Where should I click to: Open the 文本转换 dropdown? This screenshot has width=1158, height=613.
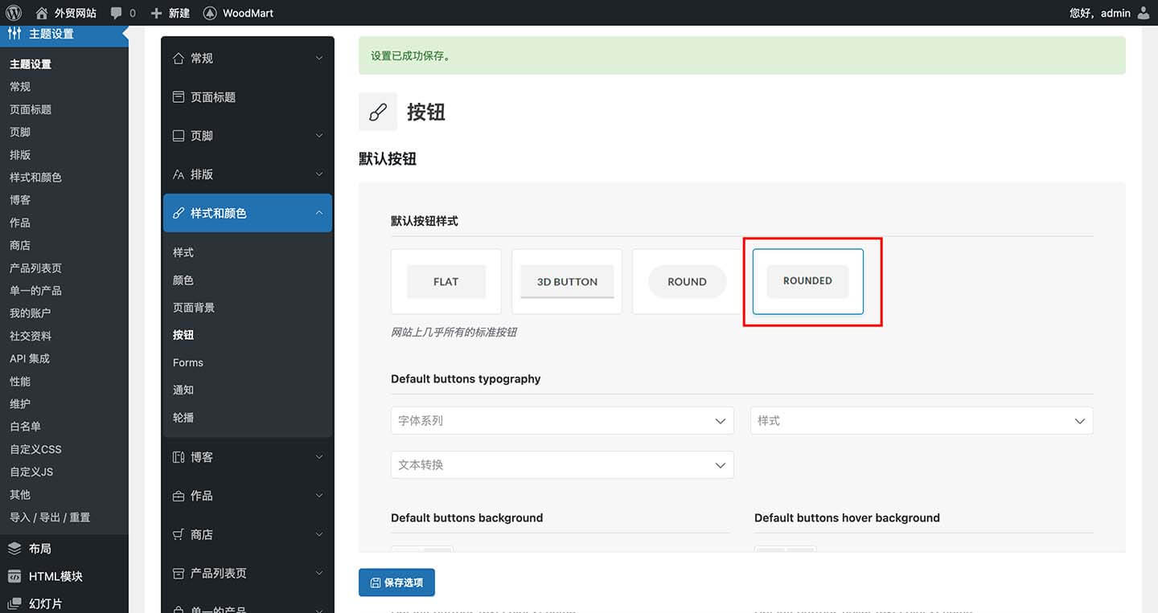tap(562, 464)
